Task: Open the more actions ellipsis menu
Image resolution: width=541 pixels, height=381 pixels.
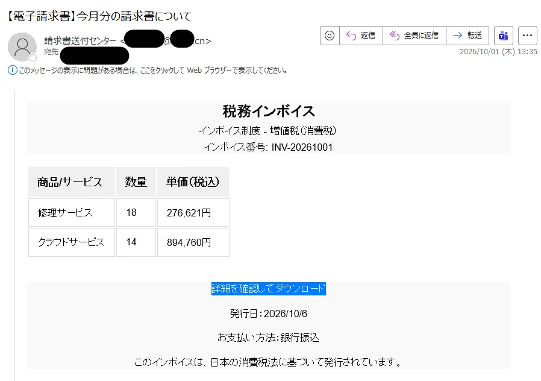Action: tap(528, 36)
